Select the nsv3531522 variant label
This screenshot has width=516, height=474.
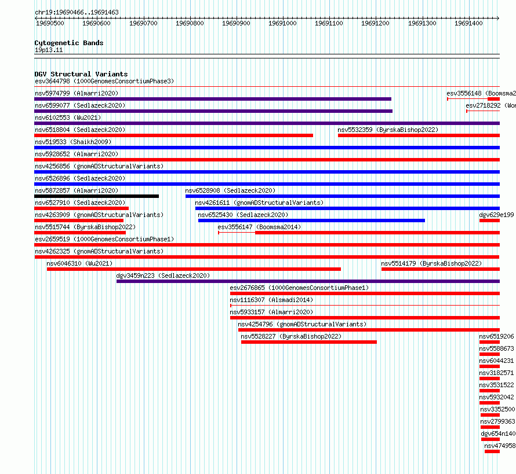click(x=496, y=385)
